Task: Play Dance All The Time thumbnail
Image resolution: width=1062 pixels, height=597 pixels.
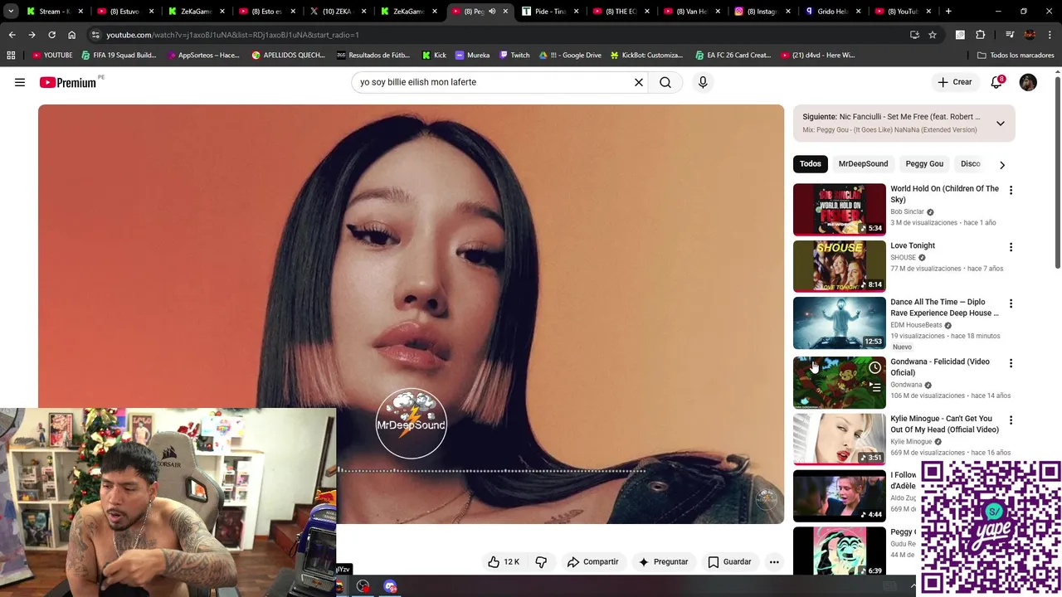Action: (x=840, y=323)
